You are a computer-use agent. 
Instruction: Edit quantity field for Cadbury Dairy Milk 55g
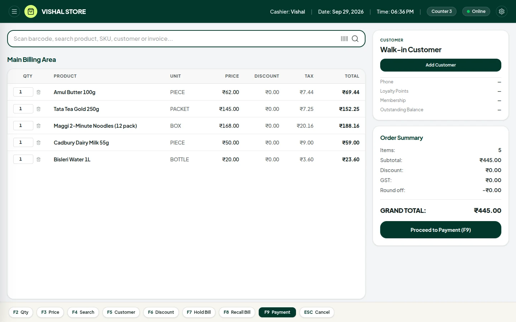coord(23,142)
